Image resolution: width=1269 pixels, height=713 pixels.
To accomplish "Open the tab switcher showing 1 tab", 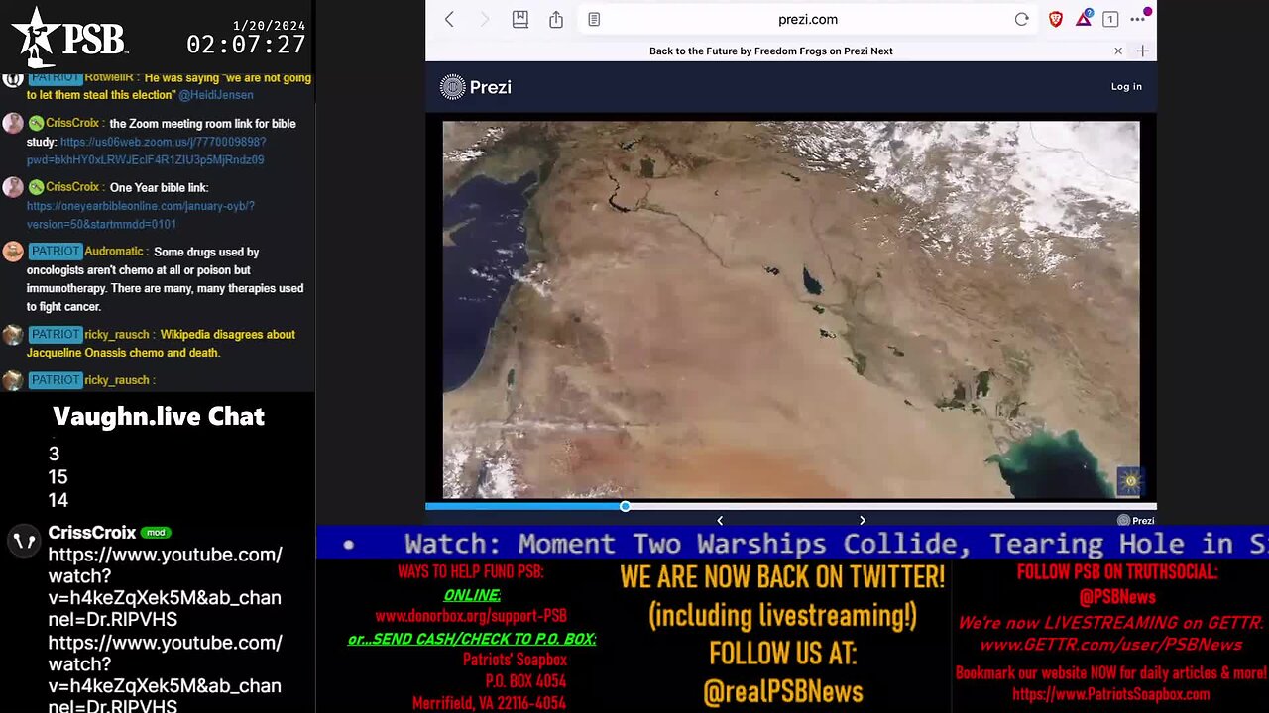I will coord(1110,19).
